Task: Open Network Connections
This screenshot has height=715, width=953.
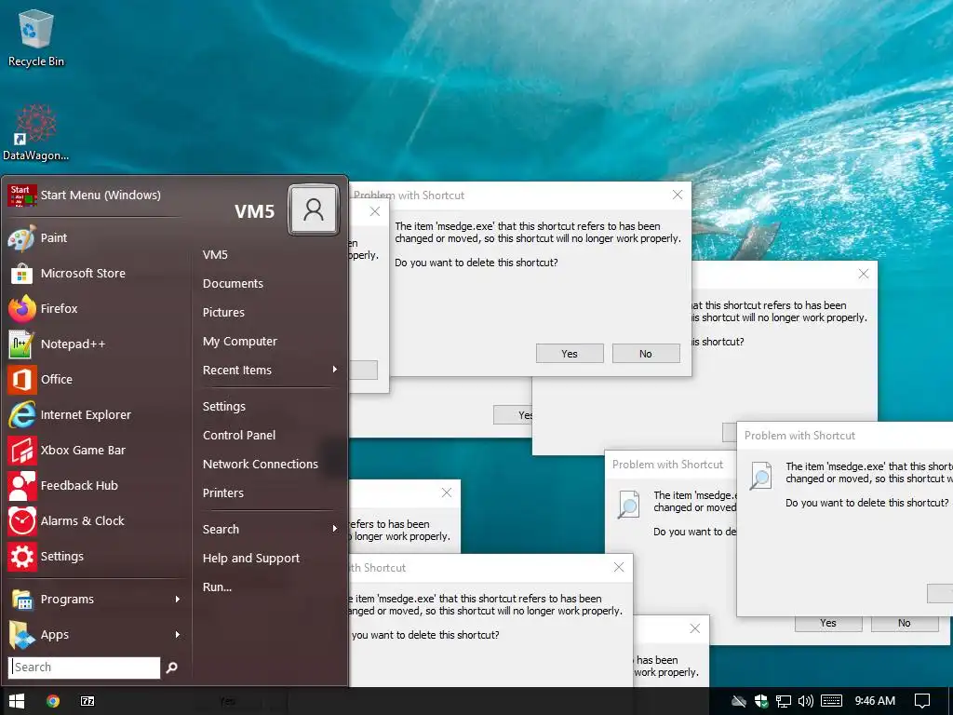Action: point(261,465)
